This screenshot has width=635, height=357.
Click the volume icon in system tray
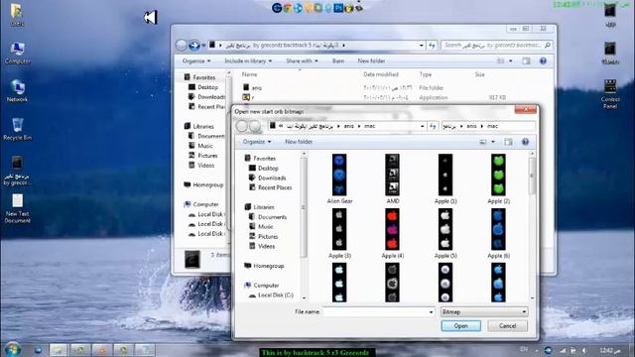(584, 350)
